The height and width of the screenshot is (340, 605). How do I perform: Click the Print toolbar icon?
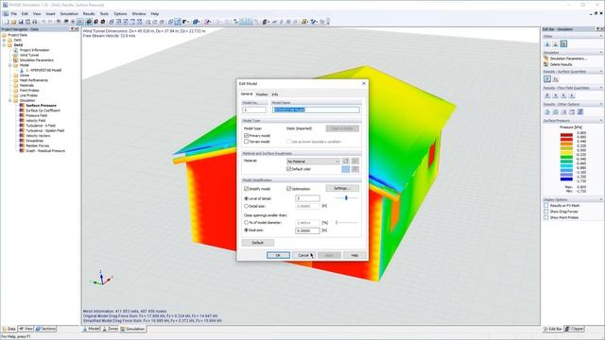(x=34, y=22)
